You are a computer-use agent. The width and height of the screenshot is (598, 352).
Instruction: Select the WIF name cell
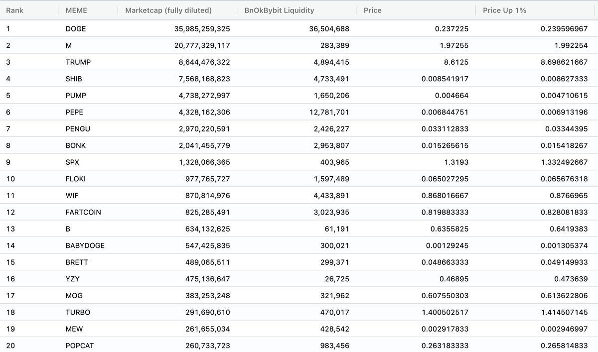click(x=72, y=196)
